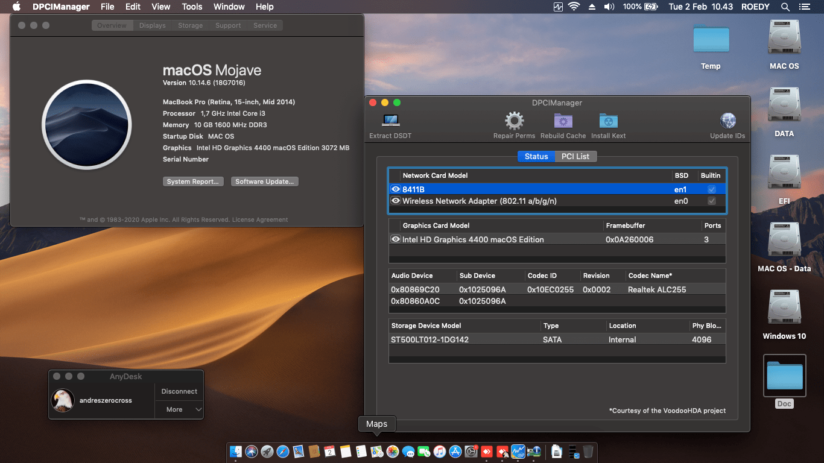Disconnect the AnyDesk session
This screenshot has width=824, height=463.
pyautogui.click(x=179, y=391)
